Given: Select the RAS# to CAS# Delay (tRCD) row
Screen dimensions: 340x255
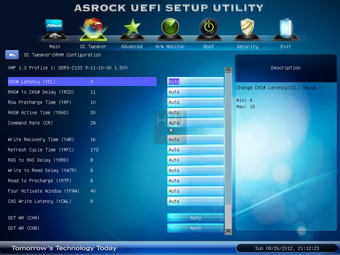Looking at the screenshot, I should click(82, 92).
